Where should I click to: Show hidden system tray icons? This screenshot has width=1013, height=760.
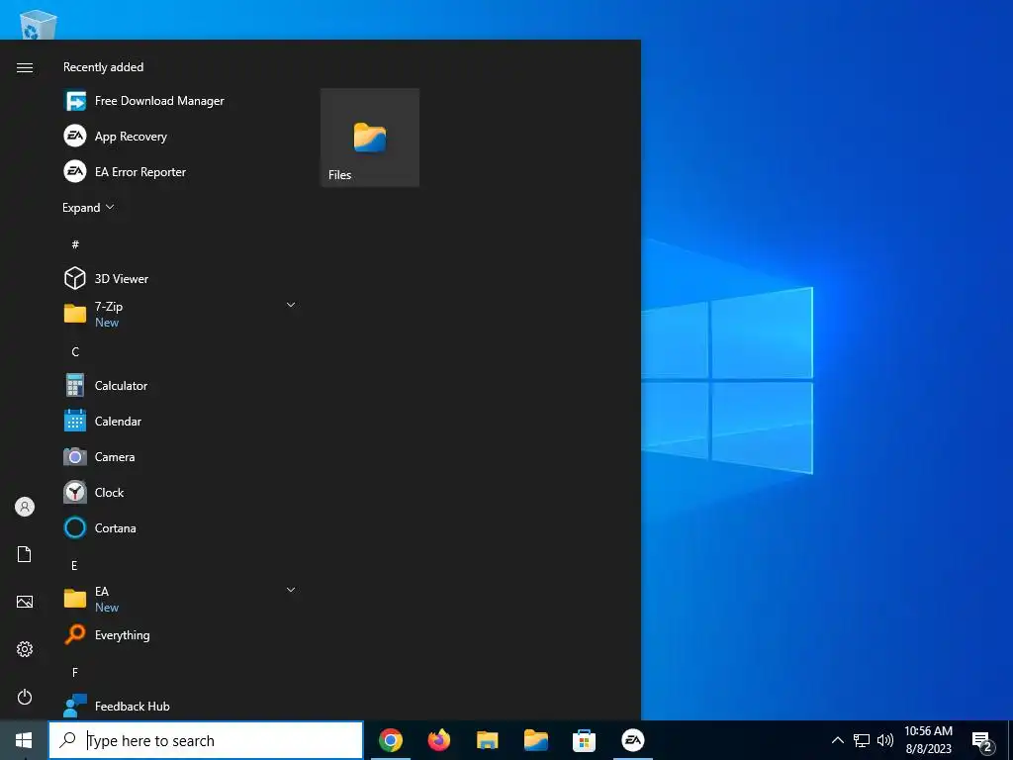837,740
